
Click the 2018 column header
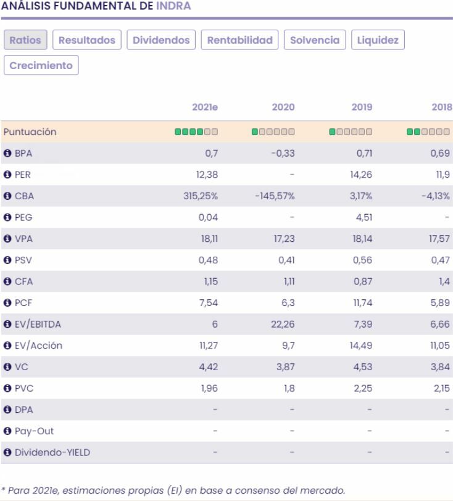click(x=443, y=107)
